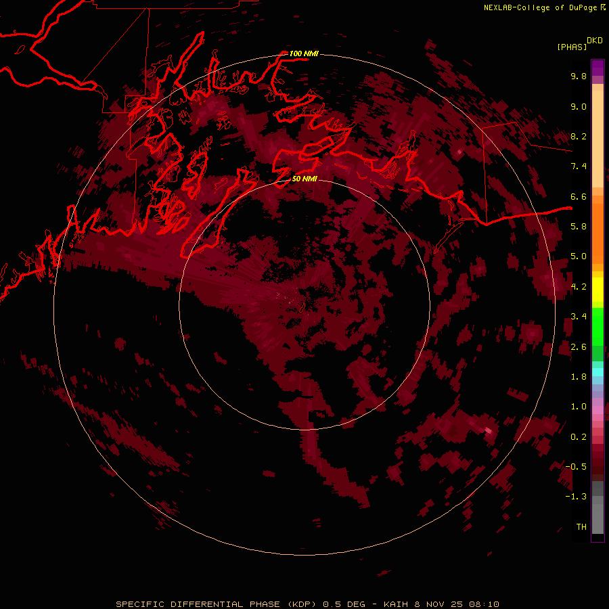Click the orange band on the color bar
Image resolution: width=609 pixels, height=609 pixels.
(597, 233)
